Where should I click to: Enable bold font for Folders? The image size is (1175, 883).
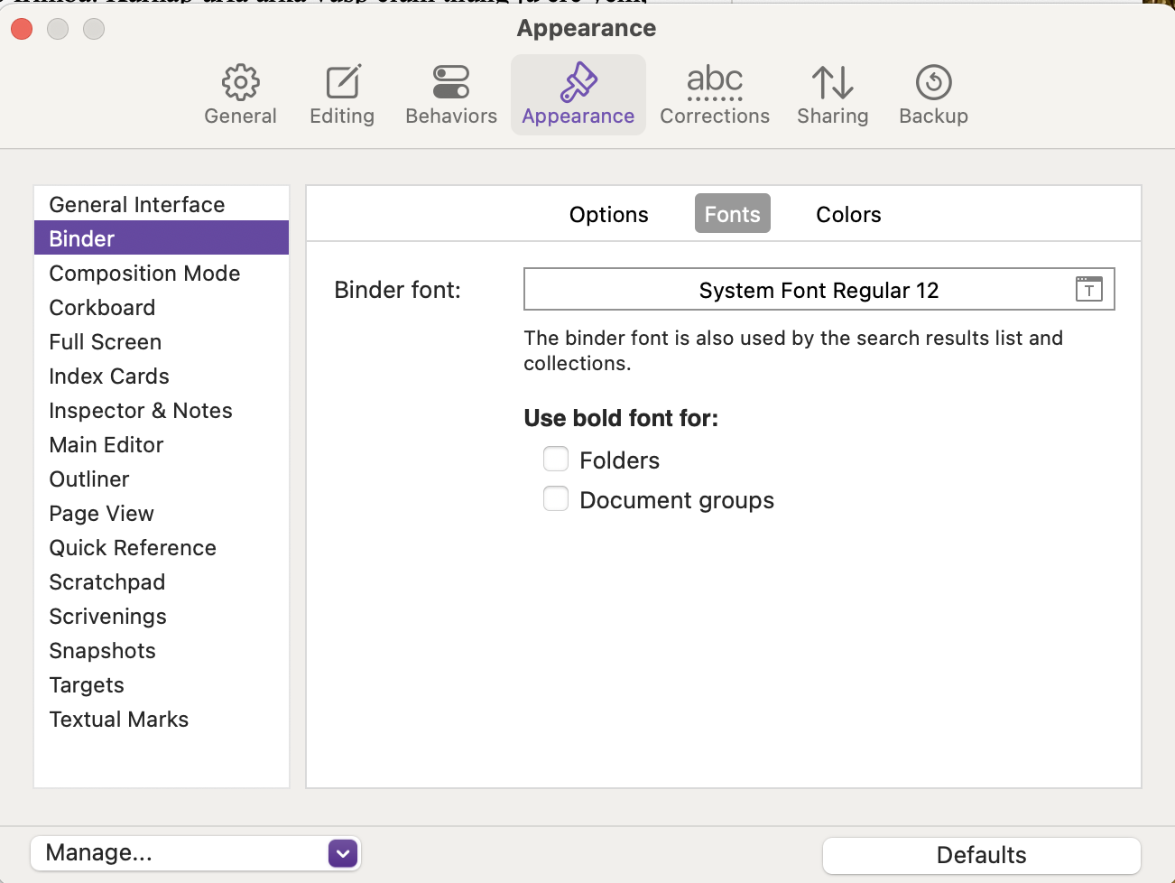point(556,460)
